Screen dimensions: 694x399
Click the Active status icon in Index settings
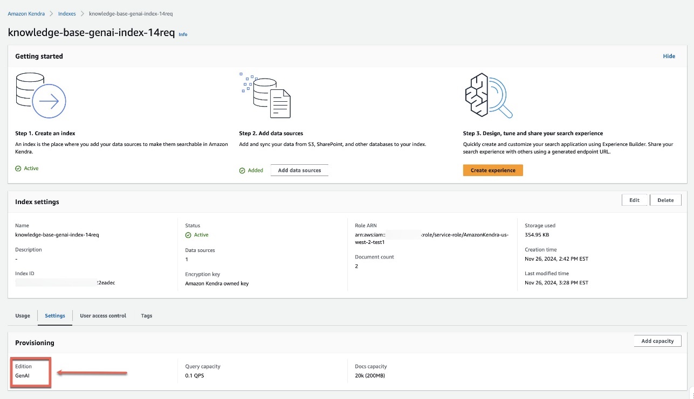(x=188, y=235)
